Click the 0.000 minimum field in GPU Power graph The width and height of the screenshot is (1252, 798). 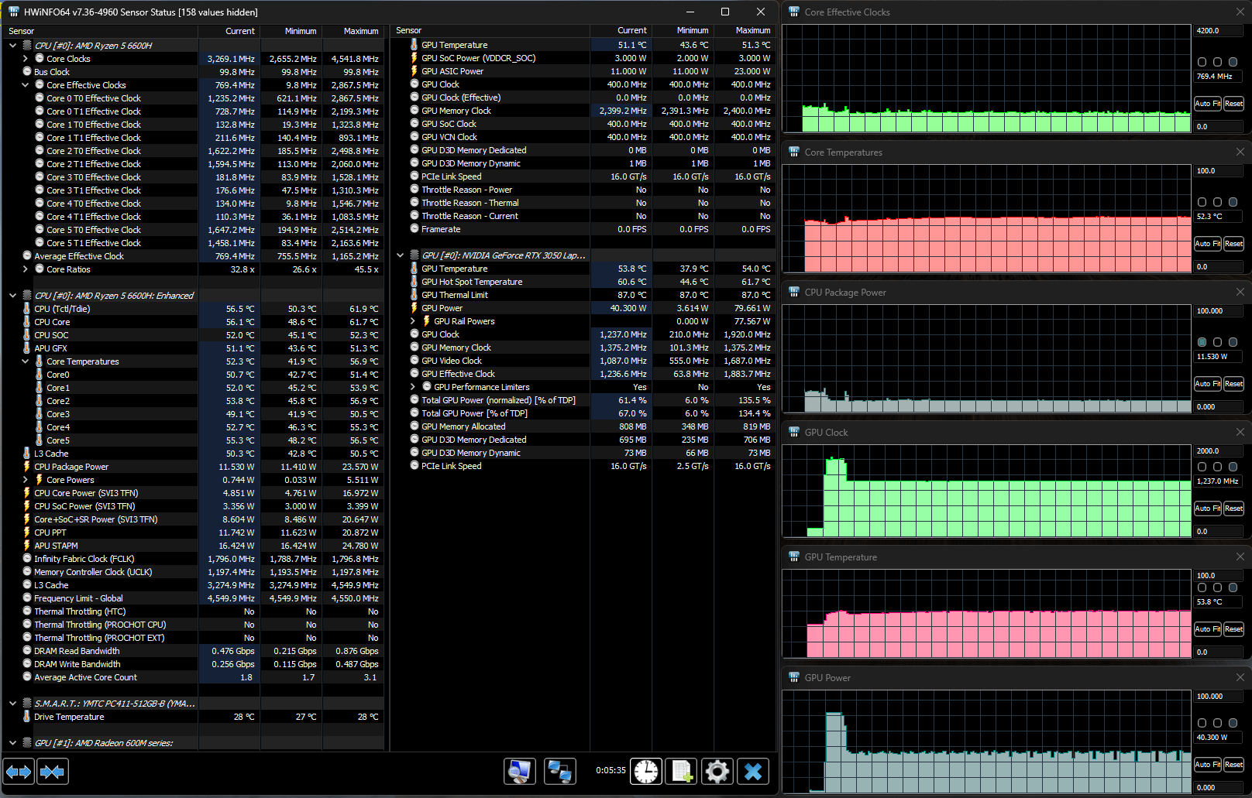[x=1219, y=788]
